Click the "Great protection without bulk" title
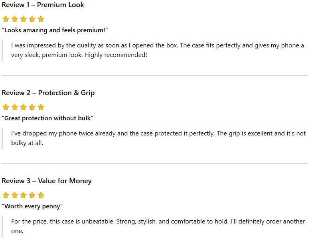 point(47,118)
